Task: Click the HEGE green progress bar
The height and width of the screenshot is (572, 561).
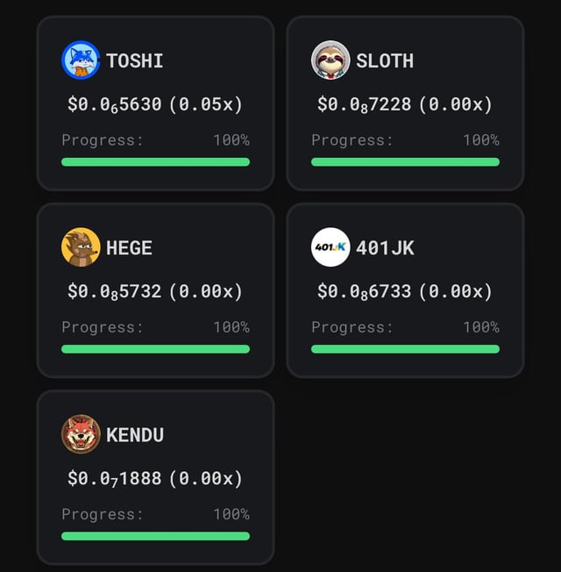Action: [x=155, y=348]
